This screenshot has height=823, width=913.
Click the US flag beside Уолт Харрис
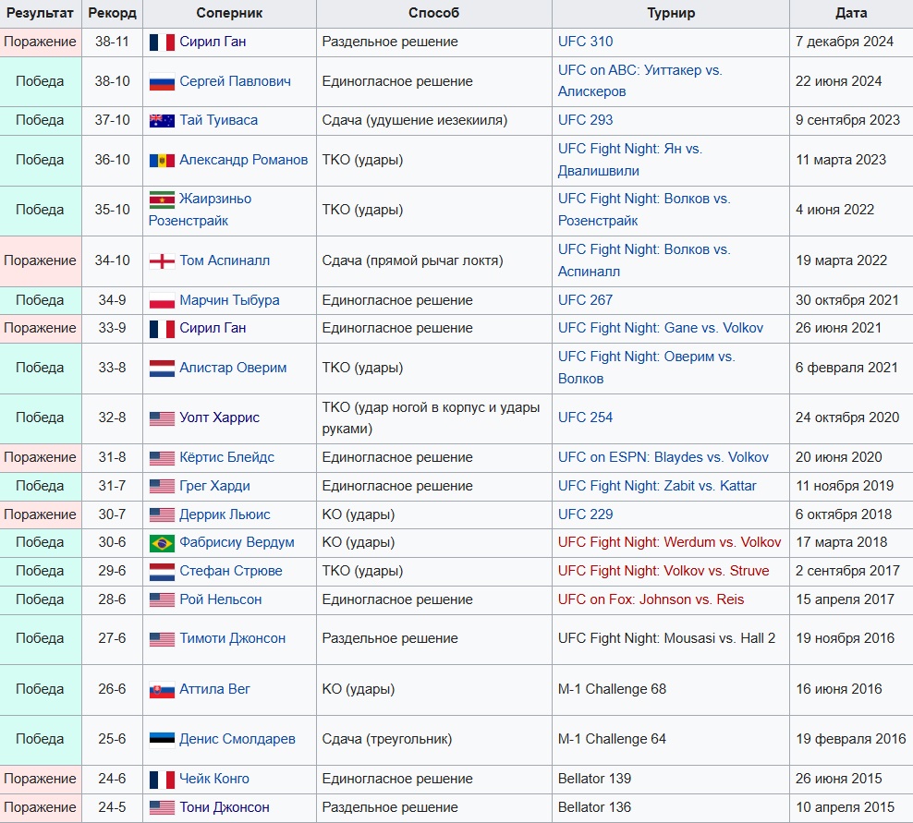click(x=162, y=418)
